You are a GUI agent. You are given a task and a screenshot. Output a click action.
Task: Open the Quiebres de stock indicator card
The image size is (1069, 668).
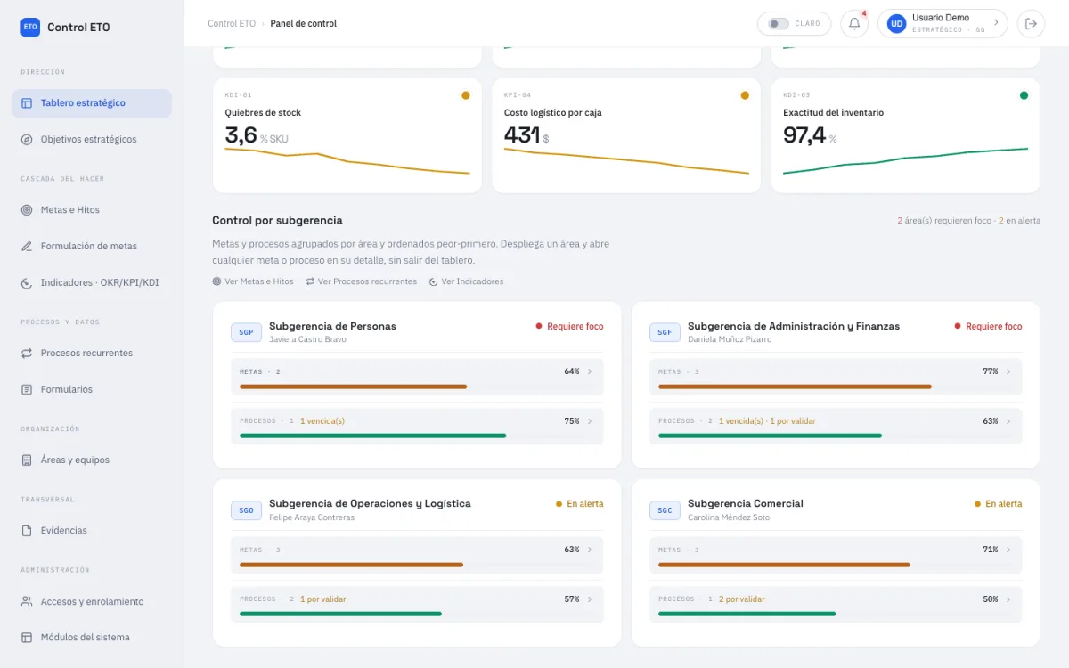[x=347, y=135]
